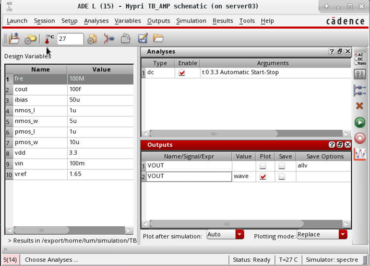370x266 pixels.
Task: Click the allv save options cell
Action: (323, 166)
